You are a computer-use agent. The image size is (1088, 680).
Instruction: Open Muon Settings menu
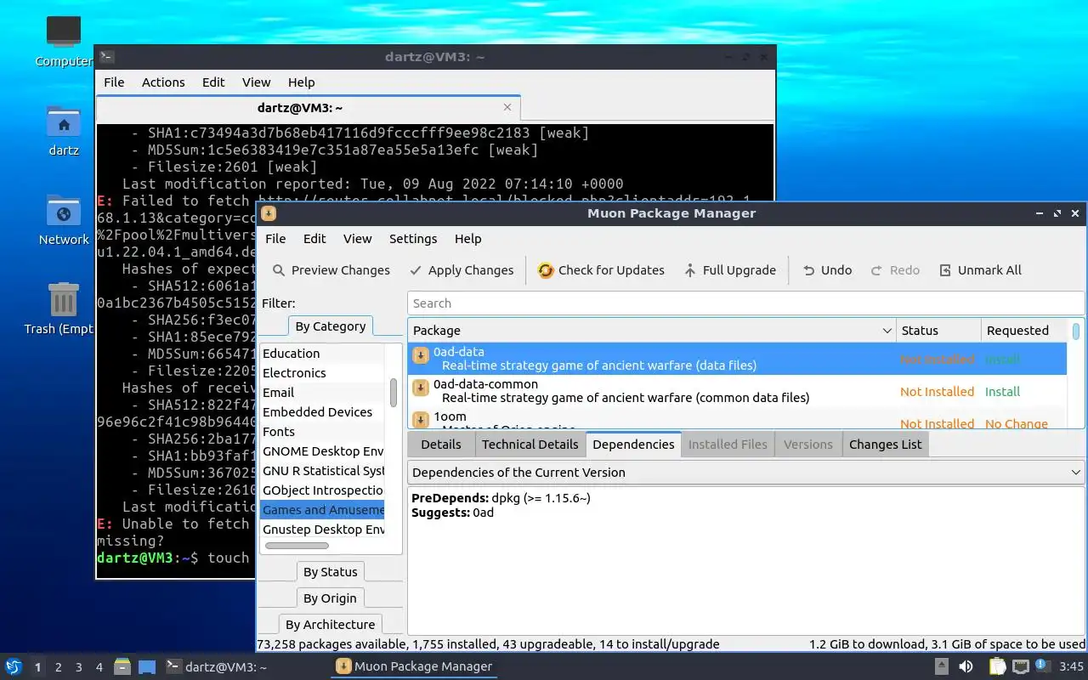pyautogui.click(x=413, y=239)
